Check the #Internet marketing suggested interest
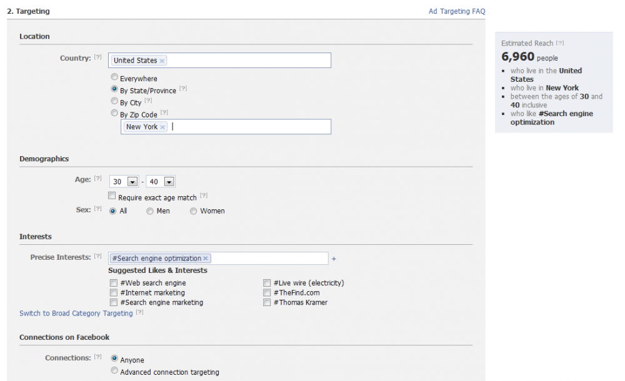Image resolution: width=625 pixels, height=381 pixels. pos(113,292)
